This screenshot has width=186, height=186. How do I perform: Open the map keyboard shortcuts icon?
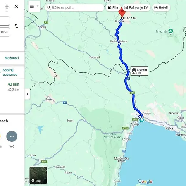[x=32, y=7]
